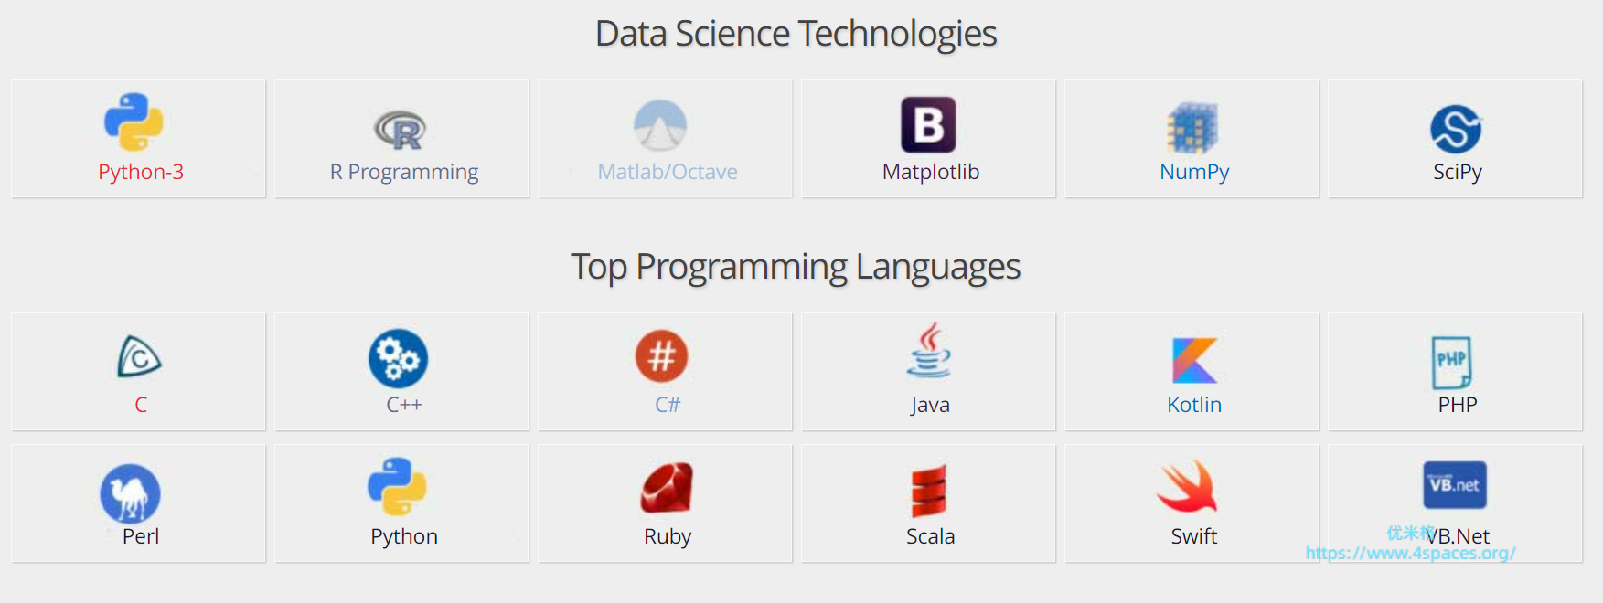The height and width of the screenshot is (603, 1603).
Task: Click the 4spaces.org watermark URL
Action: 1410,553
